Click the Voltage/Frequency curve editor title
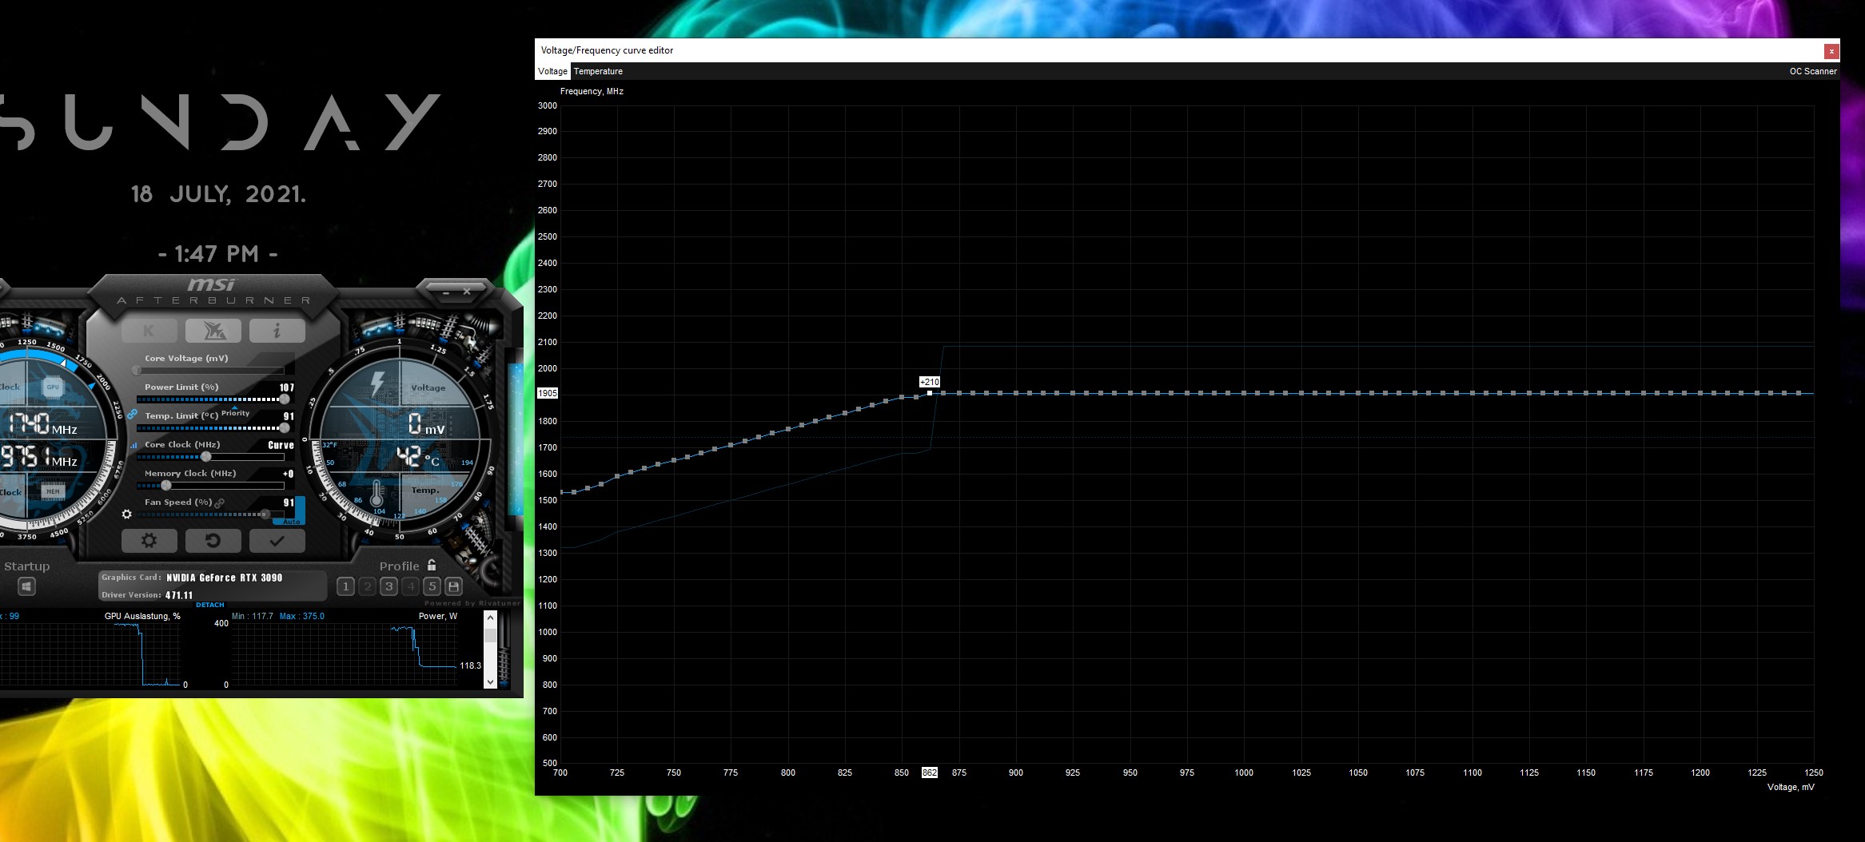This screenshot has width=1865, height=842. pyautogui.click(x=607, y=50)
